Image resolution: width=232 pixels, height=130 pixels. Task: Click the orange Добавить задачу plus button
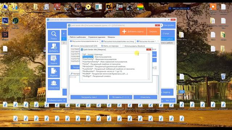click(133, 31)
